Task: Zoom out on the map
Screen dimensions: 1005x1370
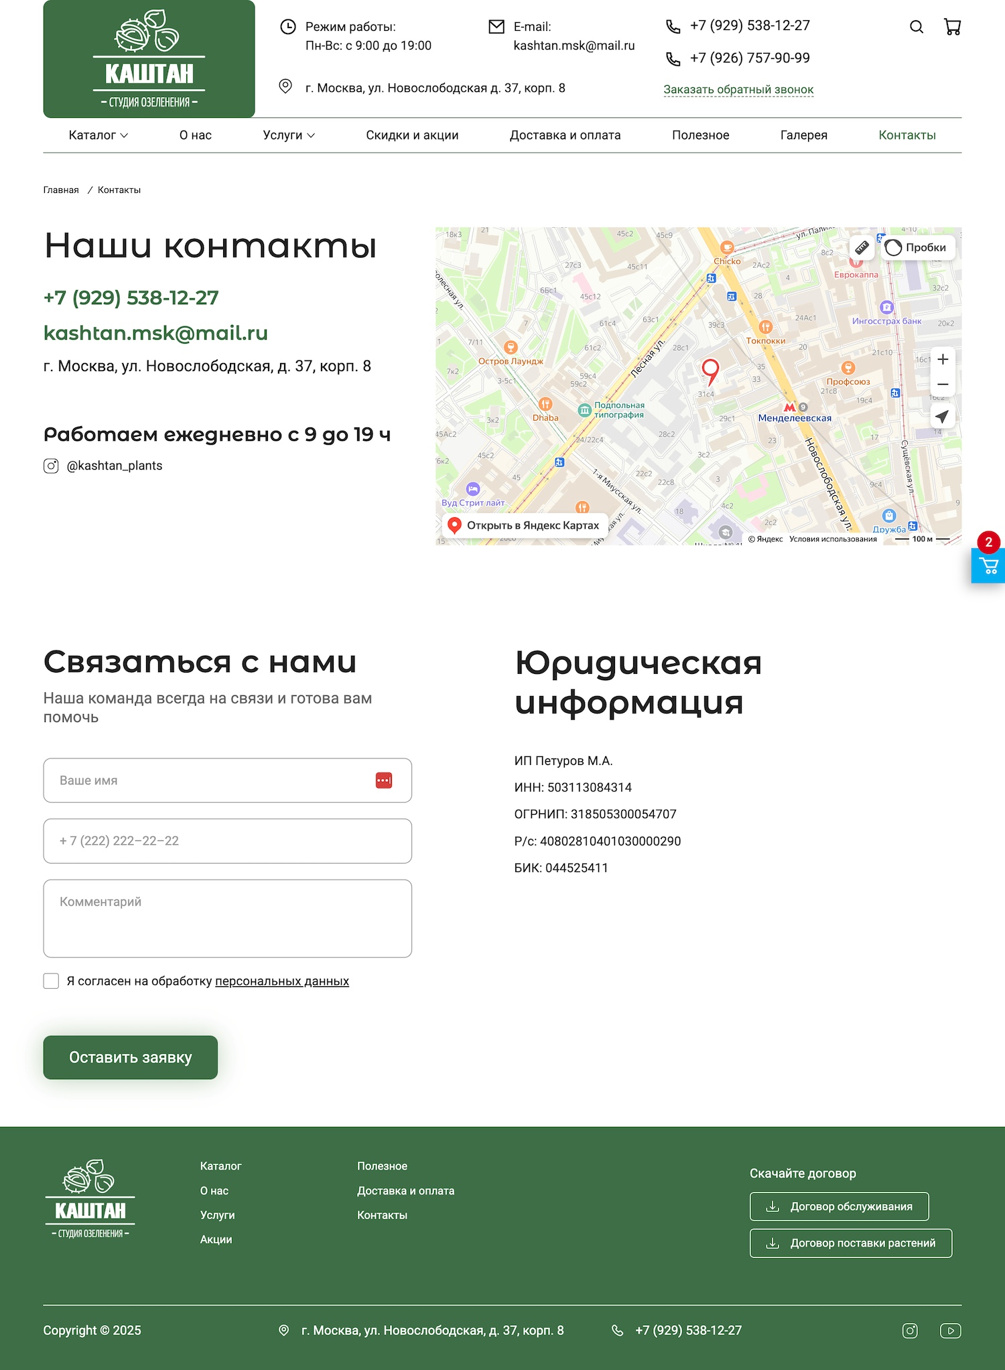Action: coord(943,384)
